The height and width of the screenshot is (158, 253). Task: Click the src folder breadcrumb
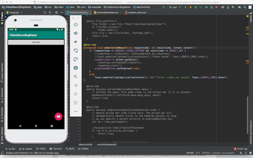[x=48, y=7]
